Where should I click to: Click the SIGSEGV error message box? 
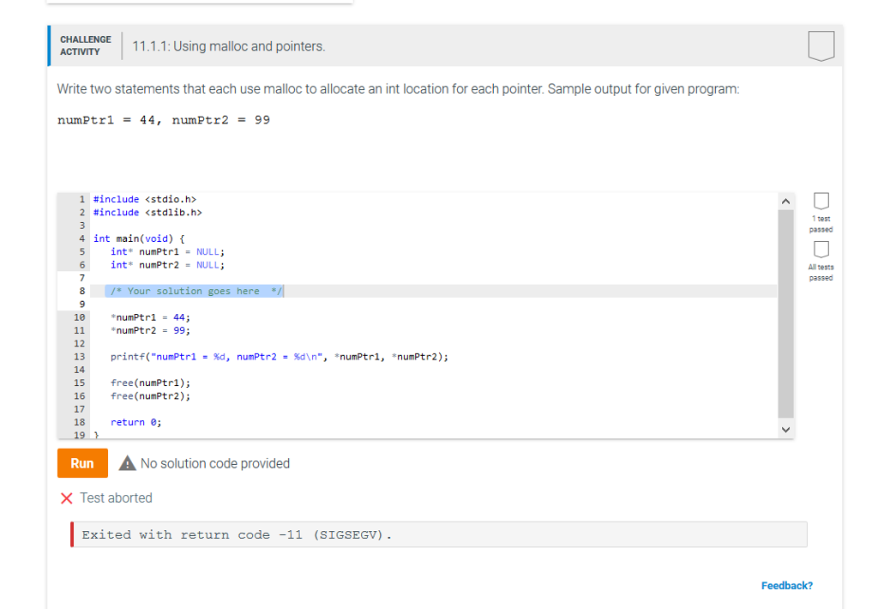439,535
